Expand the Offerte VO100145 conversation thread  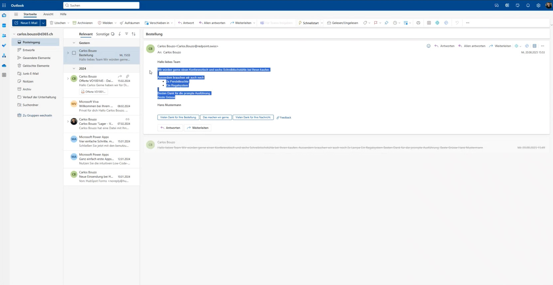click(x=68, y=79)
